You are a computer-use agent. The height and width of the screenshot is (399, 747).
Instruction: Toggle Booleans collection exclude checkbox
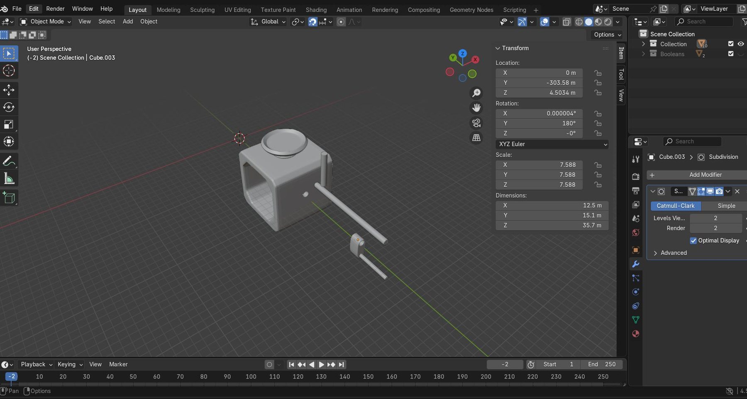click(731, 54)
